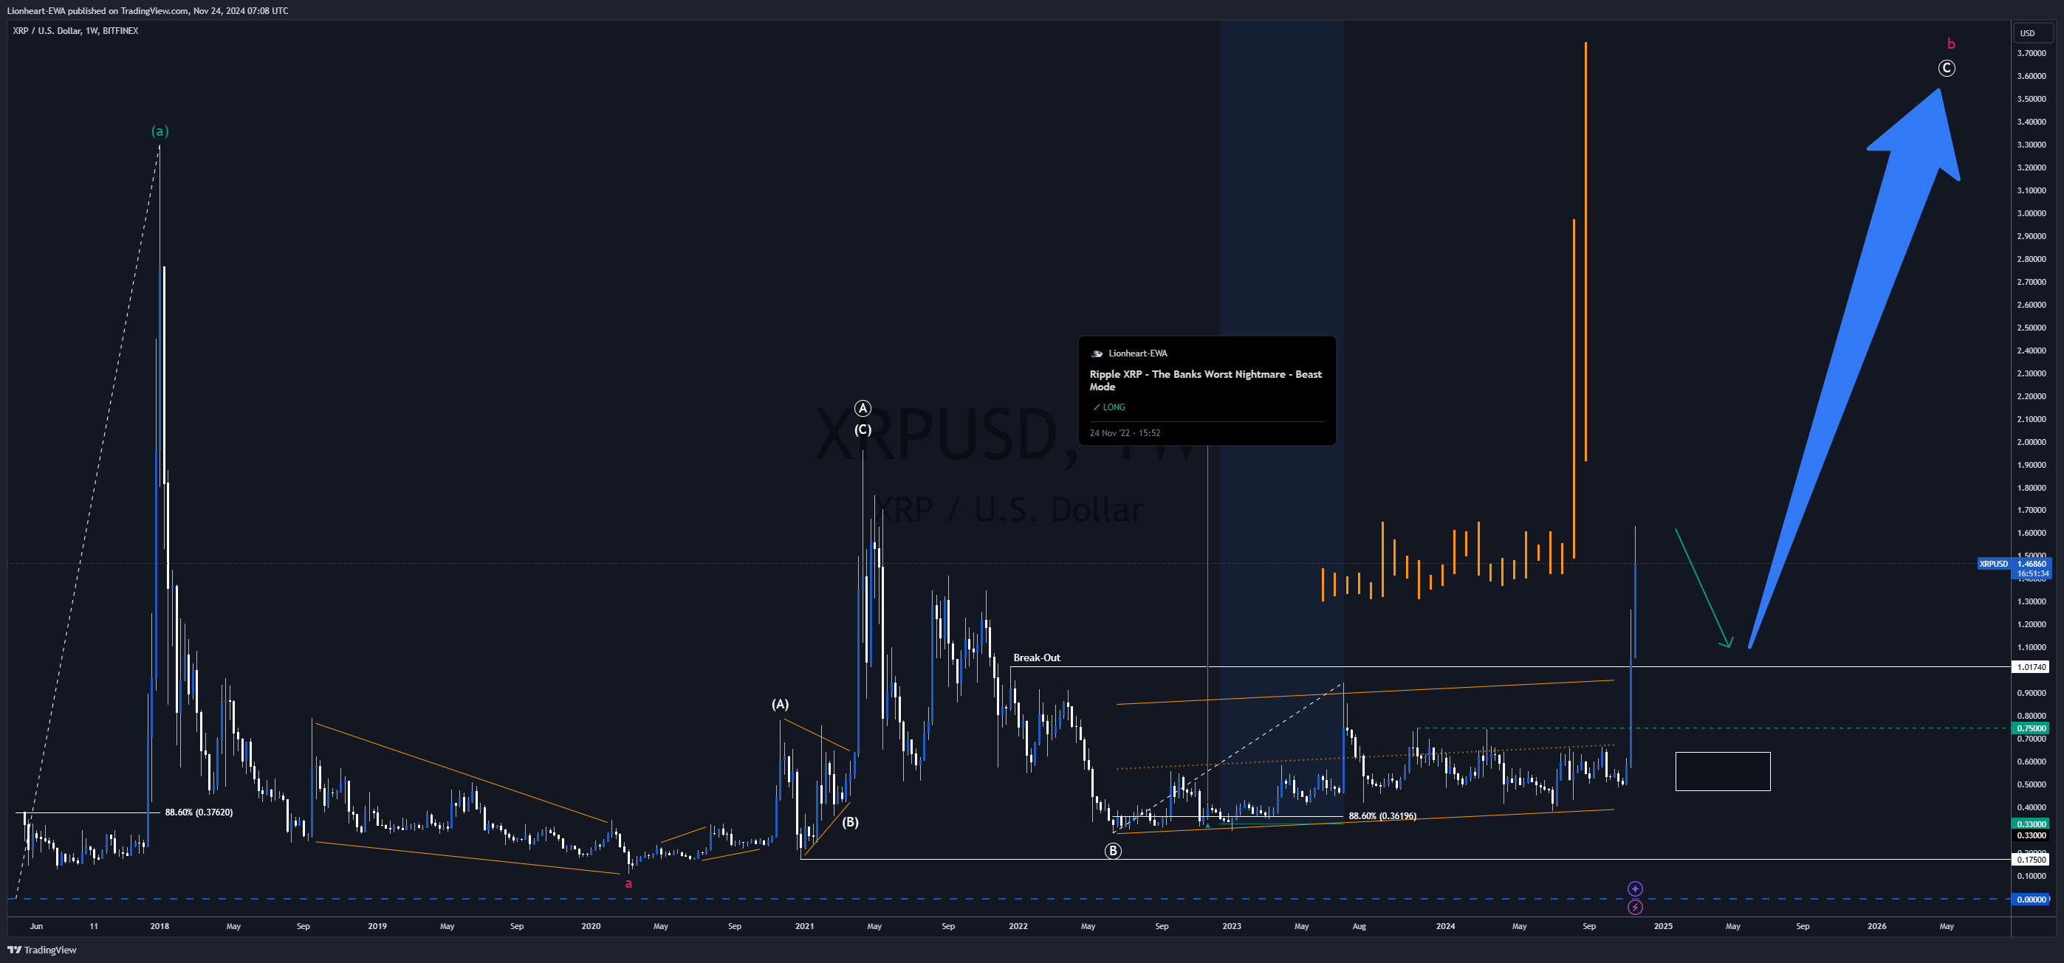Open the idea titled Ripple XRP Banks Worst Nightmare
Viewport: 2064px width, 963px height.
coord(1205,380)
